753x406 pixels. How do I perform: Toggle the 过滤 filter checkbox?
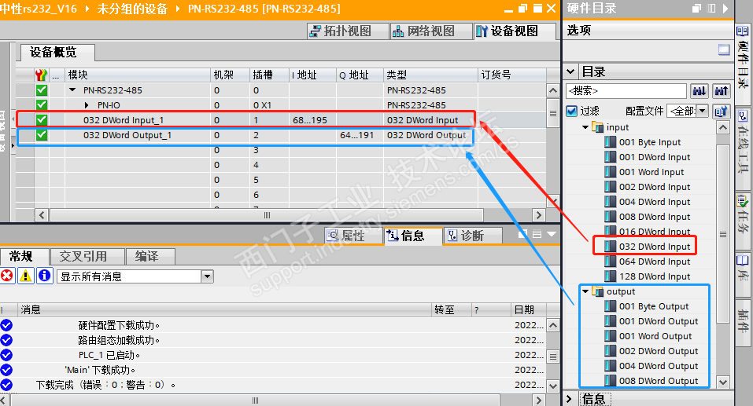[571, 112]
